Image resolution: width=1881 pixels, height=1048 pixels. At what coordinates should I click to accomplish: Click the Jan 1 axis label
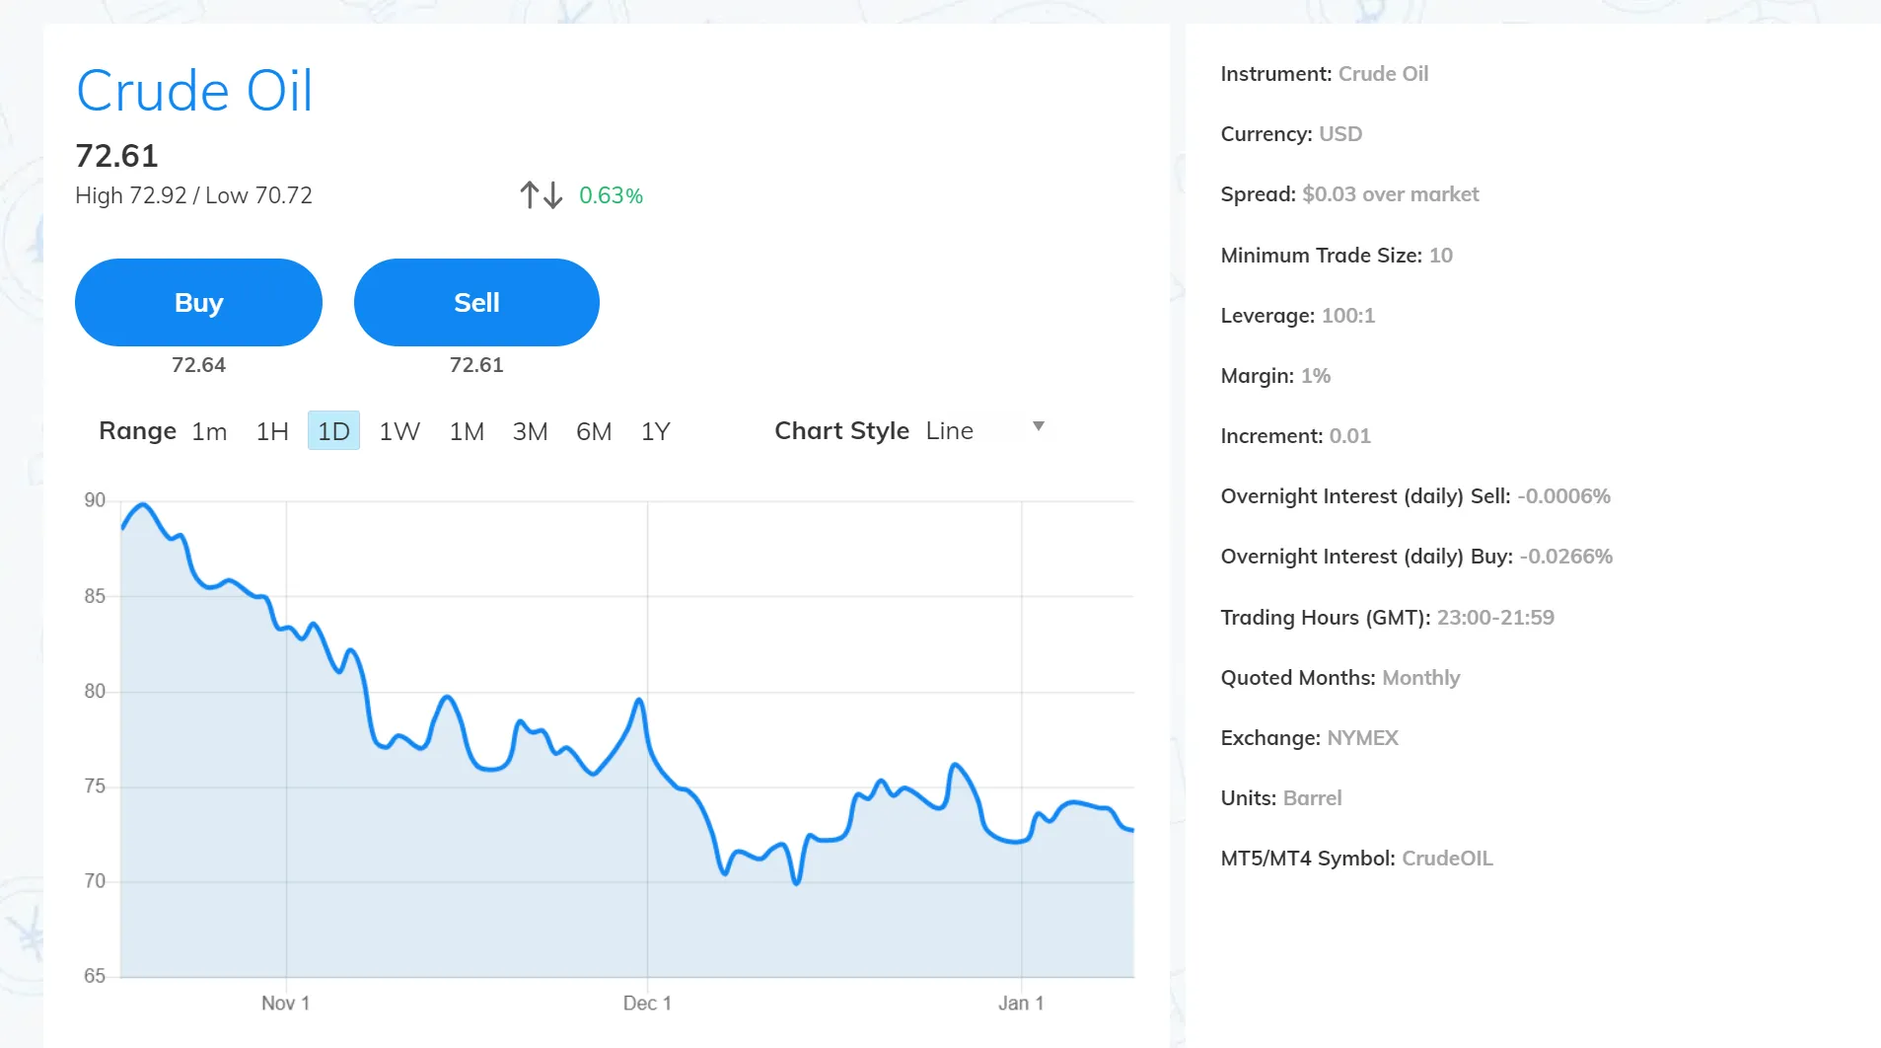(1021, 1003)
